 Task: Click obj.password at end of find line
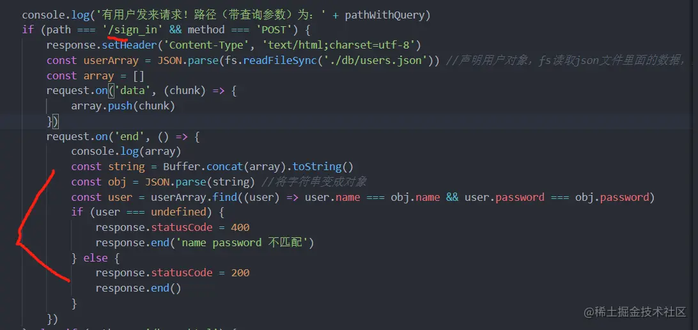point(612,197)
